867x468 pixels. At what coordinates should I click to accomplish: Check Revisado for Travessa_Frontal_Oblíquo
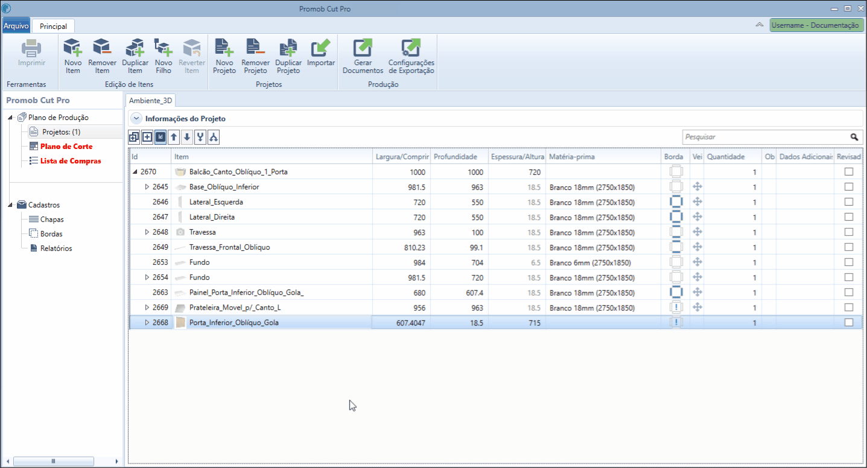tap(849, 247)
